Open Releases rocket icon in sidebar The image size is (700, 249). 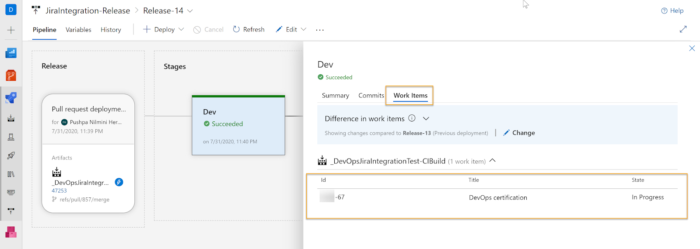click(x=11, y=156)
